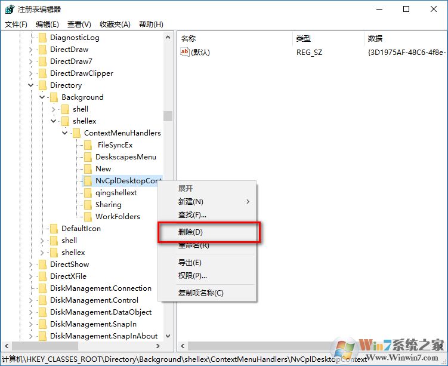Click the DiskManagement.Control folder icon
This screenshot has height=366, width=448.
point(42,300)
